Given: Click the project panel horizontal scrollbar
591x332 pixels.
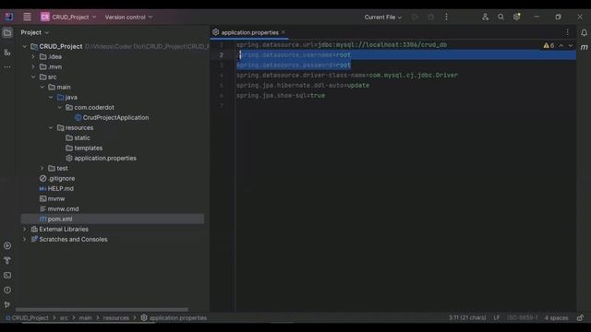Looking at the screenshot, I should pos(102,310).
